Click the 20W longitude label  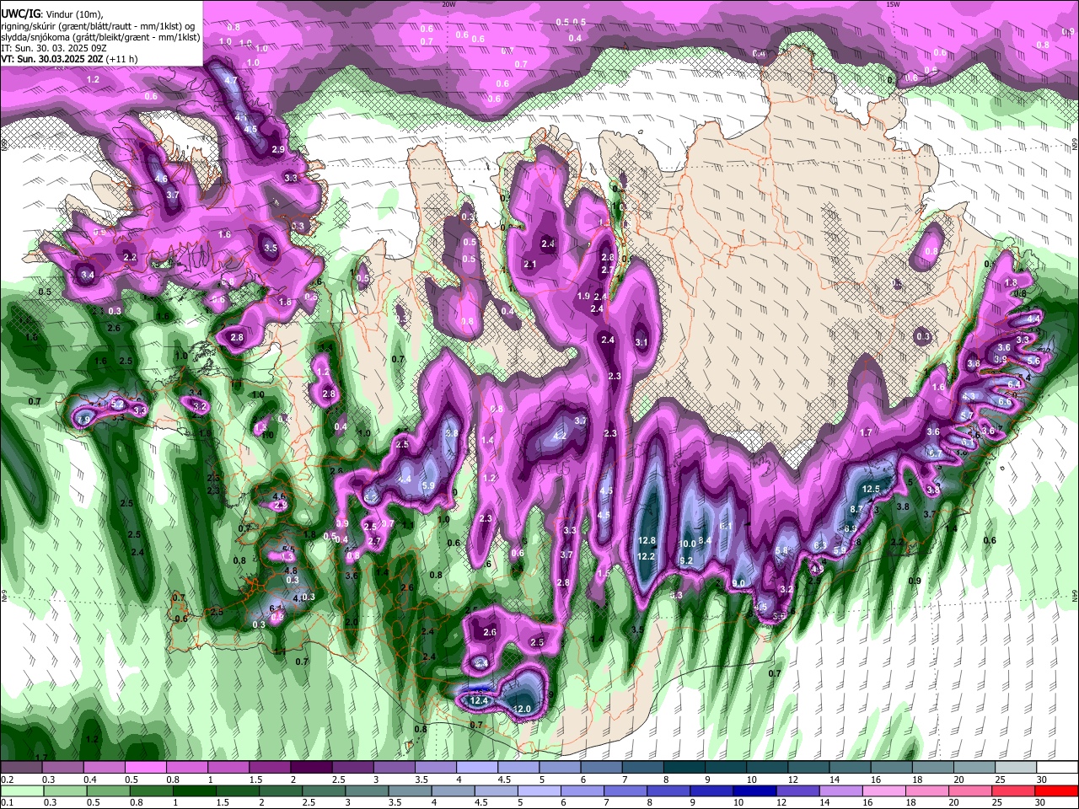pyautogui.click(x=448, y=4)
